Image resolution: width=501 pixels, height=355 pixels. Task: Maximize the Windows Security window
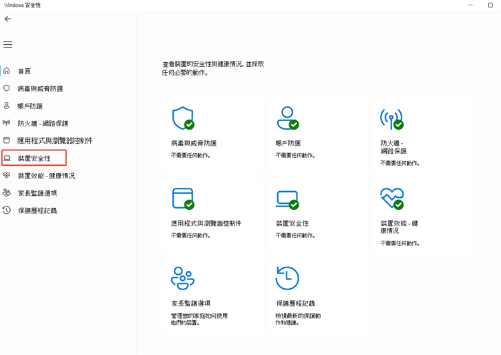490,5
